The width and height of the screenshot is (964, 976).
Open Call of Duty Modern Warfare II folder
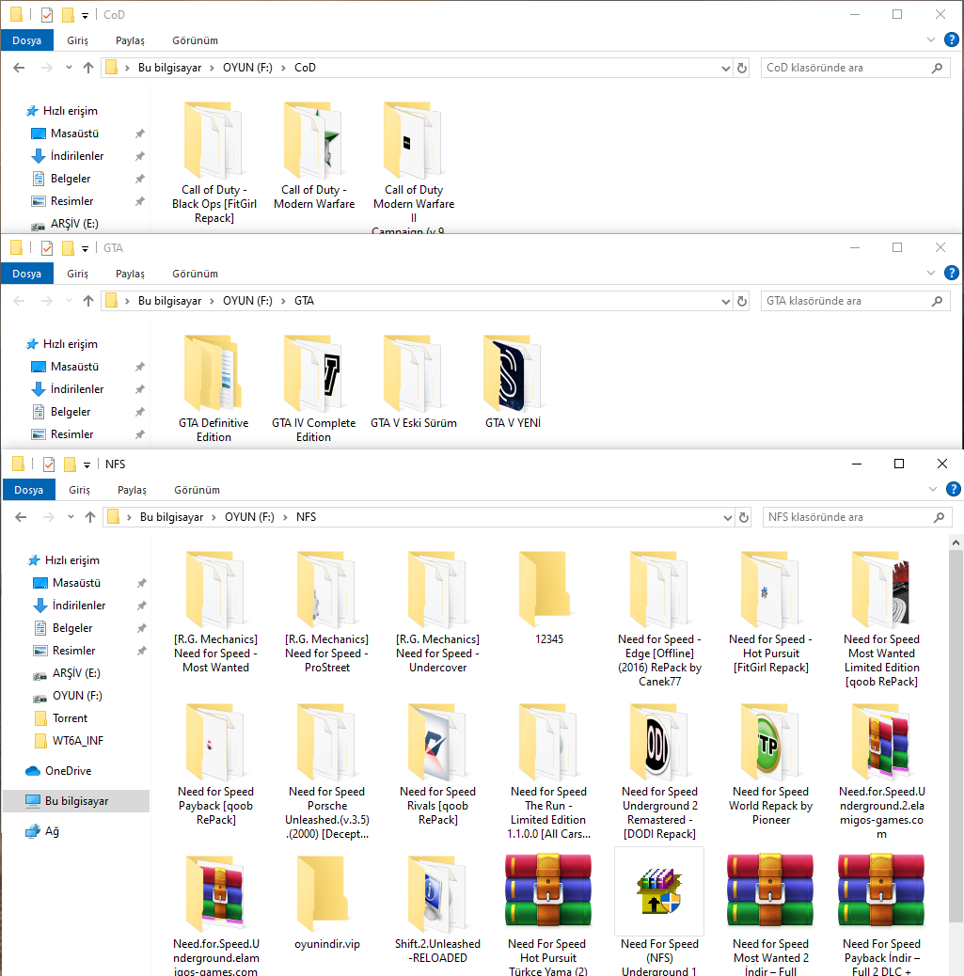point(414,166)
